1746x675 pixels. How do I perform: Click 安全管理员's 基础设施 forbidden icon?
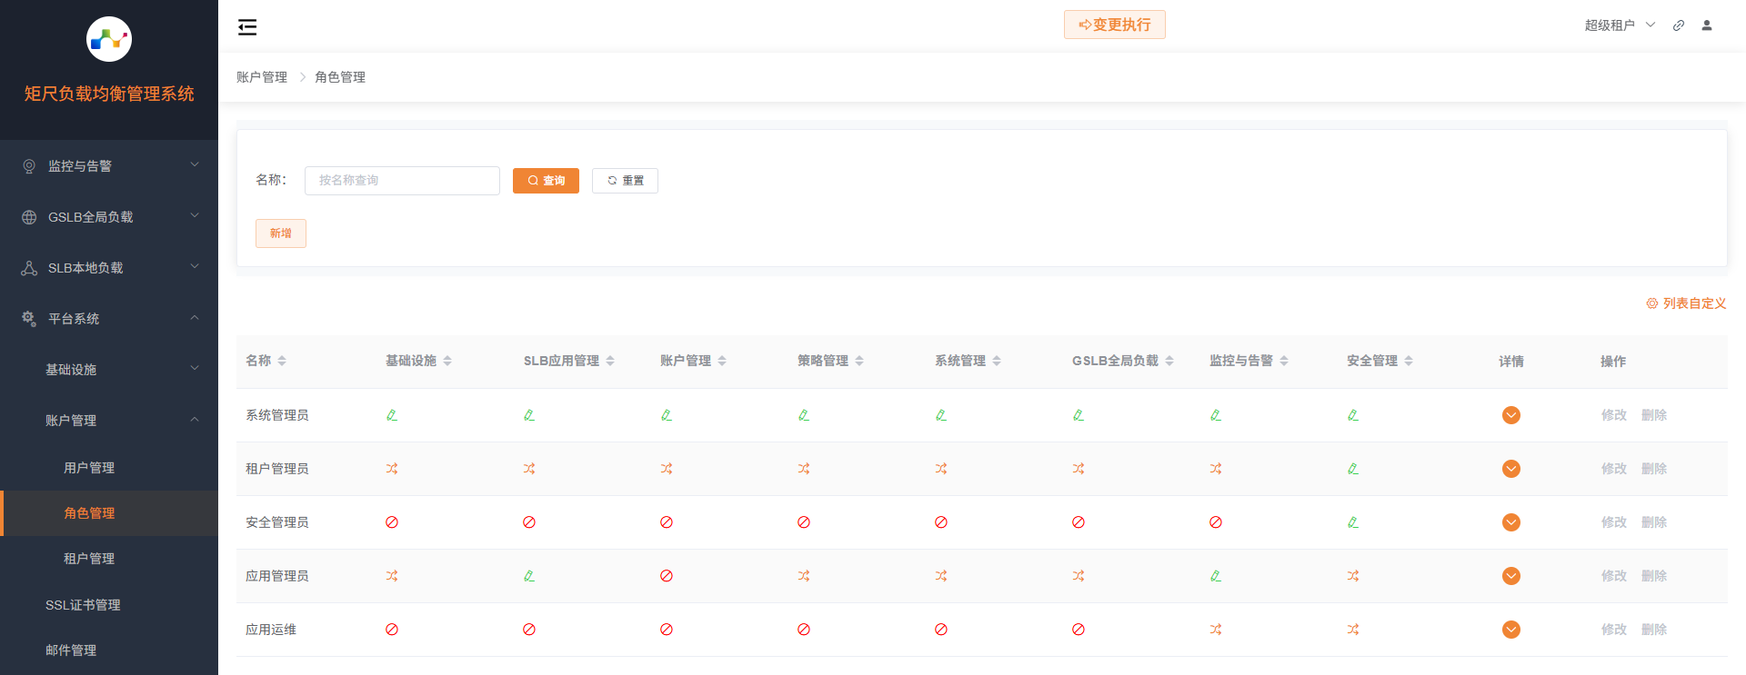(x=392, y=522)
